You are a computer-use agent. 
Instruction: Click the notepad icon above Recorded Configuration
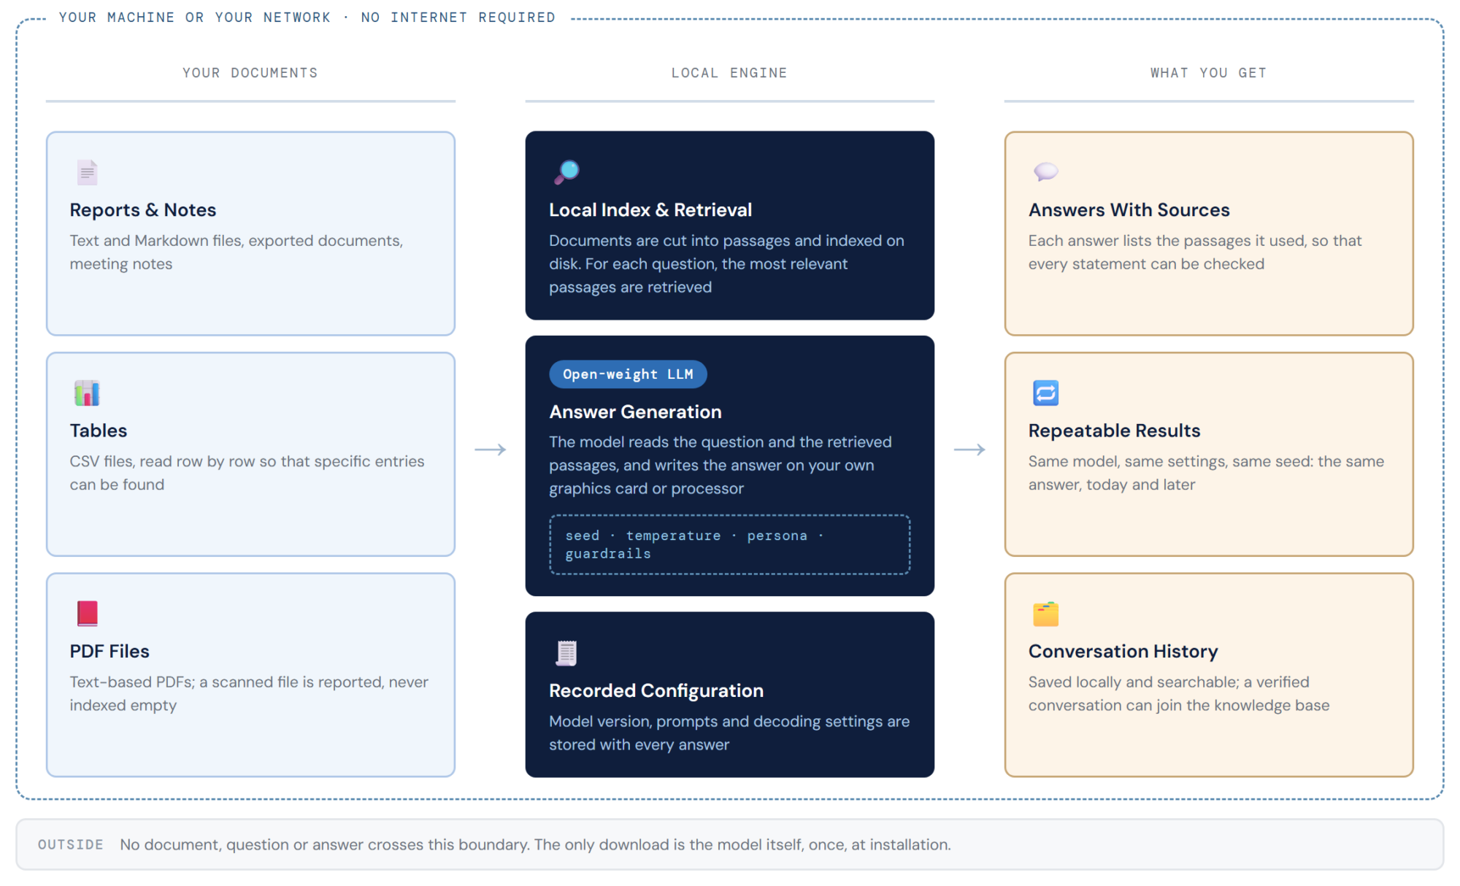[566, 653]
